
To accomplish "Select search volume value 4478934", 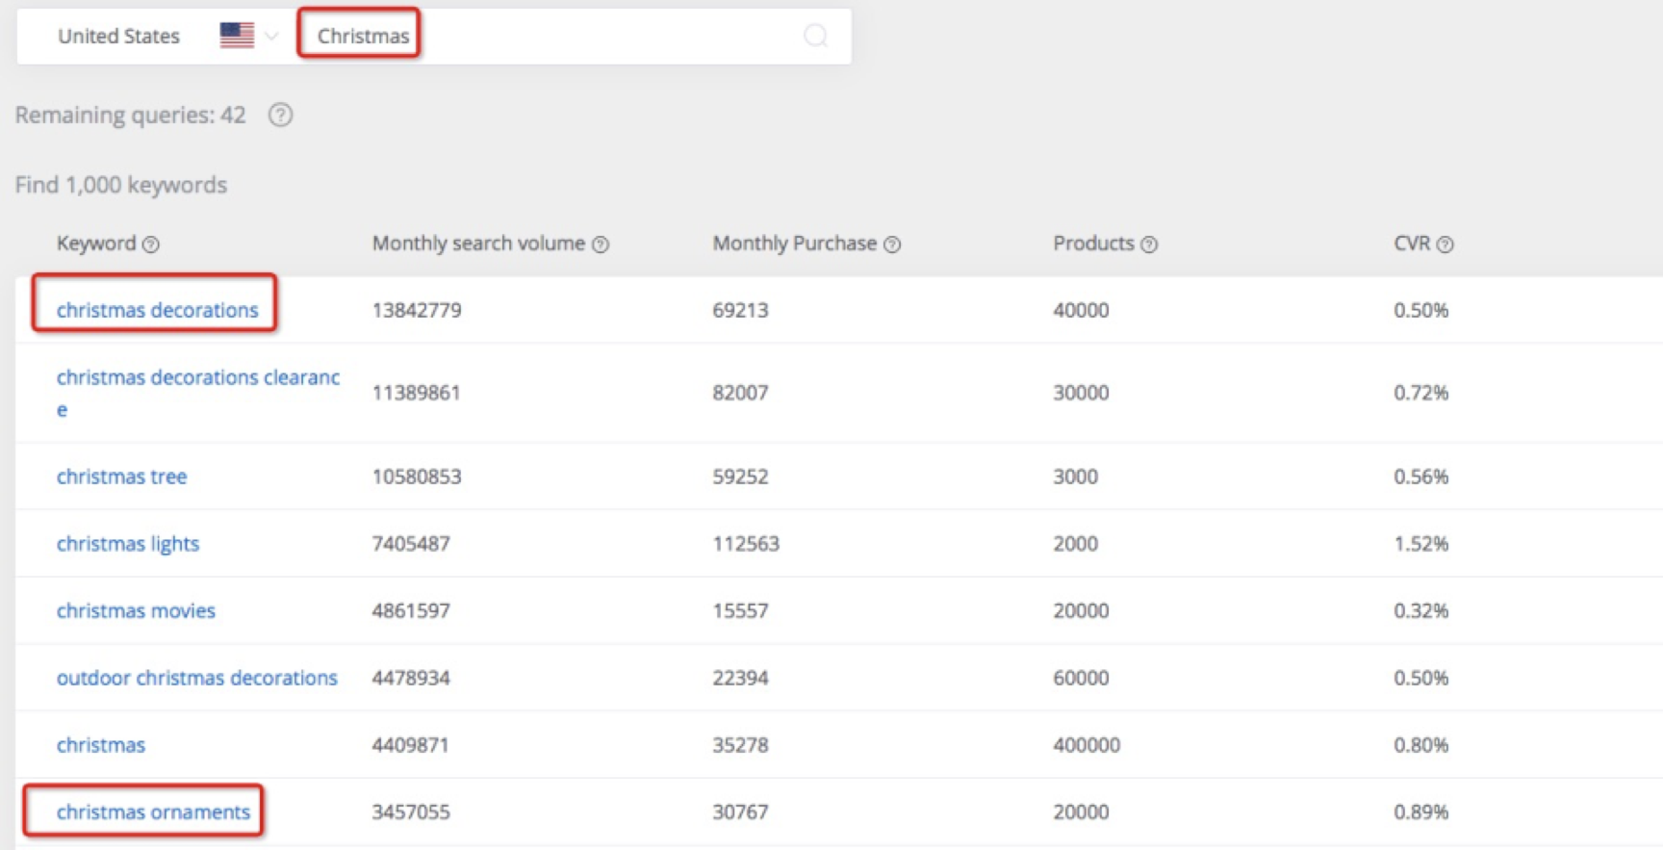I will coord(411,678).
